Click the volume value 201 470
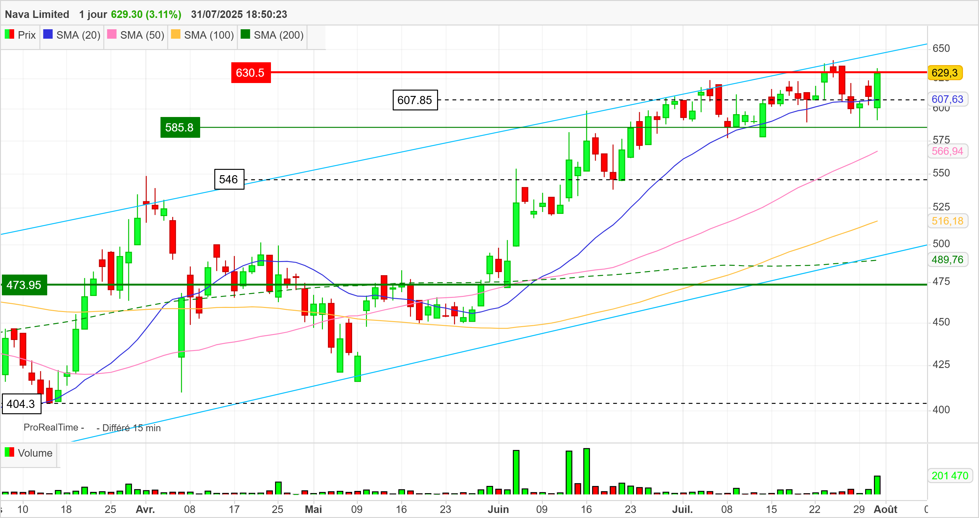The image size is (979, 518). click(x=950, y=476)
